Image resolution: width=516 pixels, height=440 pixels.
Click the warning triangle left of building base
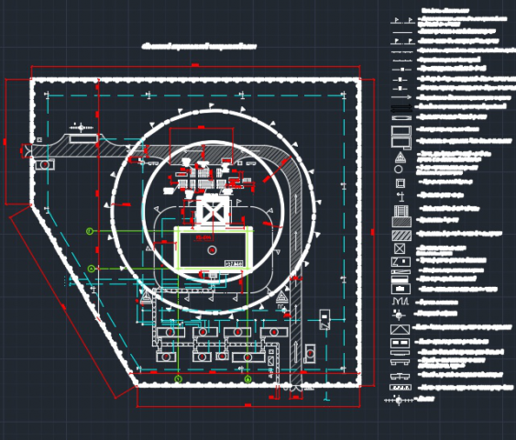point(145,297)
